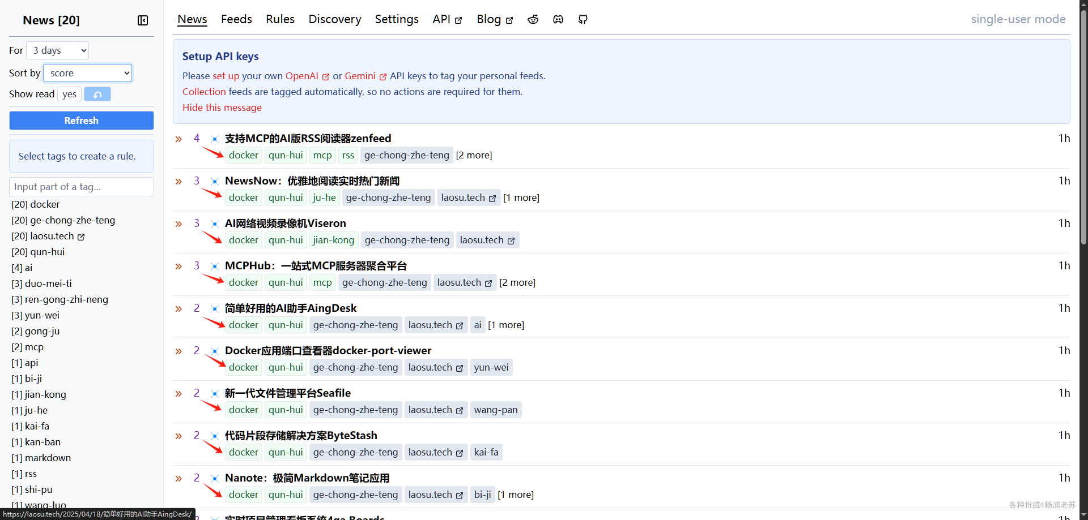Click the read marker icon for the NewsNow article
The image size is (1088, 520).
click(x=215, y=181)
